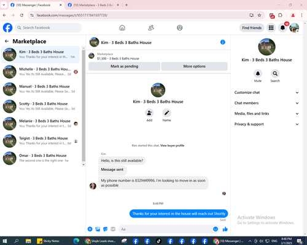This screenshot has width=307, height=245.
Task: Open a new Chrome tab
Action: coord(126,5)
